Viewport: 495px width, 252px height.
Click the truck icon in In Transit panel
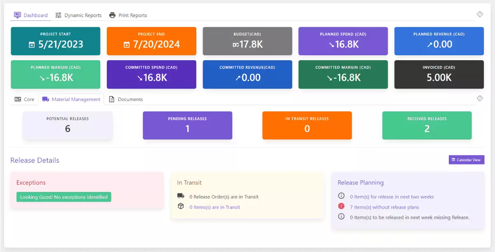pos(181,196)
